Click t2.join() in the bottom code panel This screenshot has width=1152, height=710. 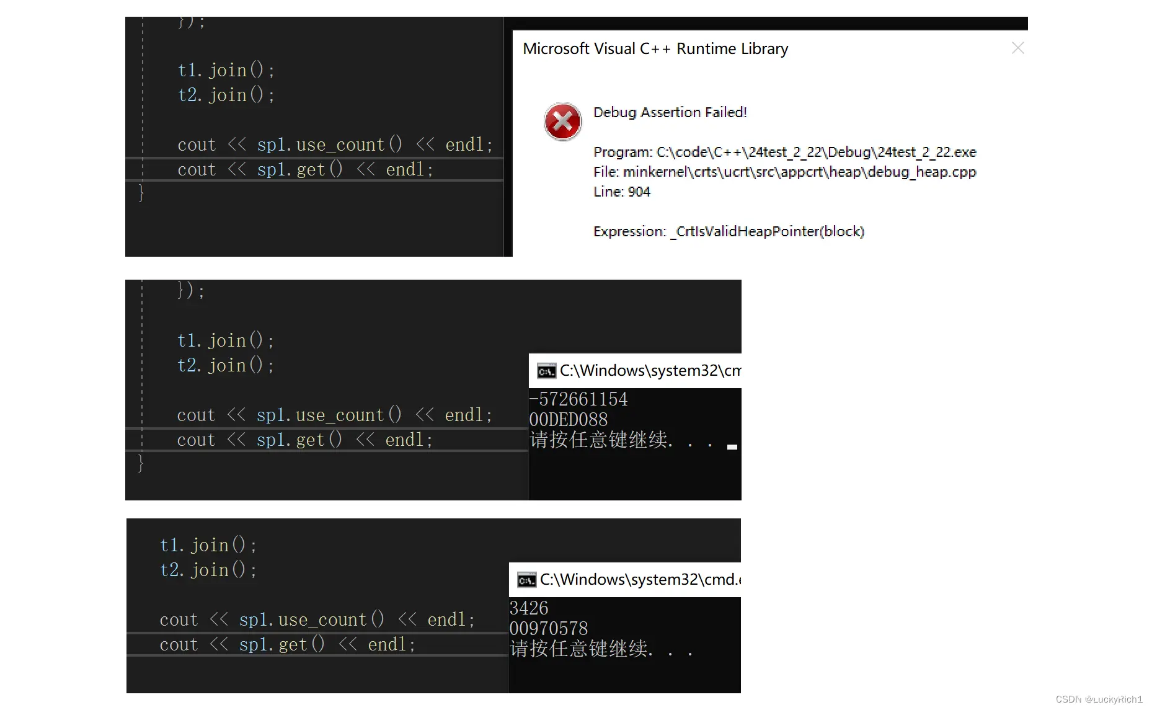click(208, 570)
